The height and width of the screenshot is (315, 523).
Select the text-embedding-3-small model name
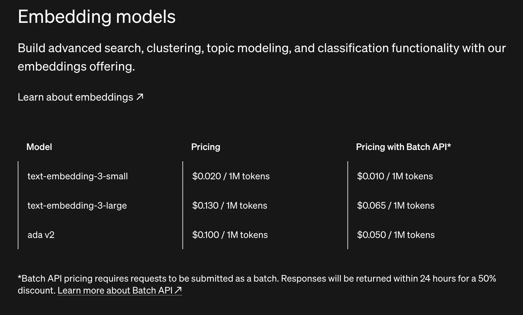tap(77, 176)
